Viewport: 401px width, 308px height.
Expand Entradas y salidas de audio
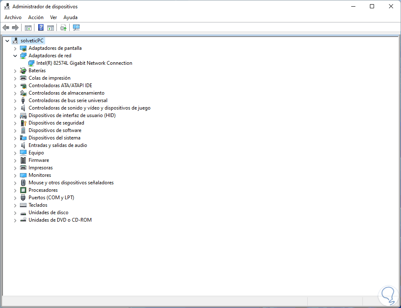pos(15,145)
